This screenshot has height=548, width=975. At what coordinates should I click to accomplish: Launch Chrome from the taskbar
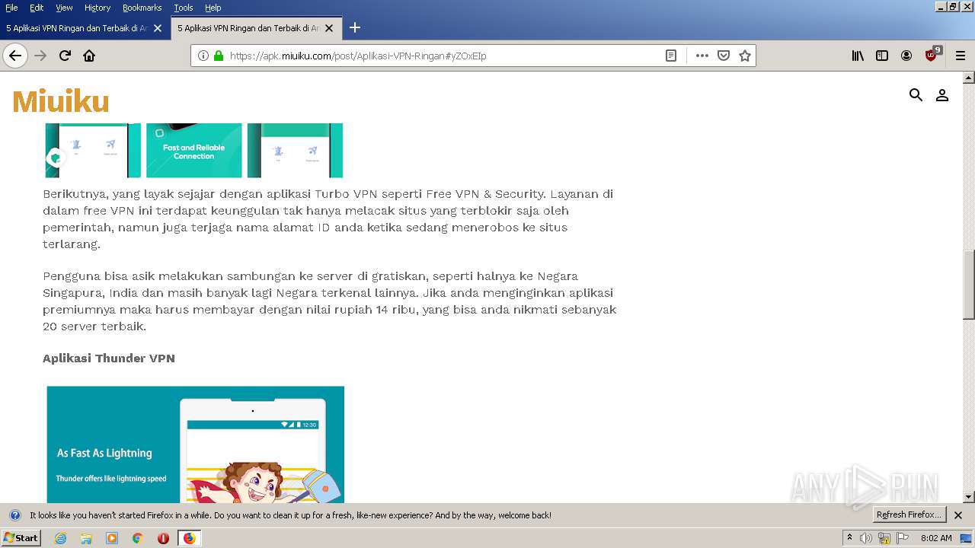138,538
